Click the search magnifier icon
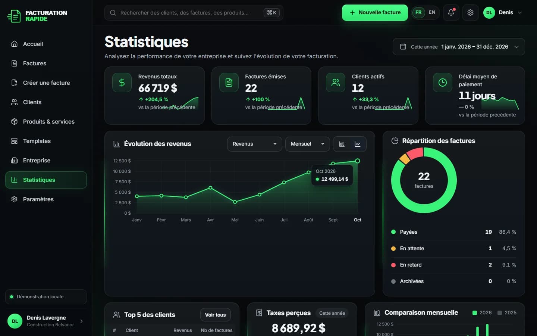This screenshot has width=537, height=336. coord(113,13)
